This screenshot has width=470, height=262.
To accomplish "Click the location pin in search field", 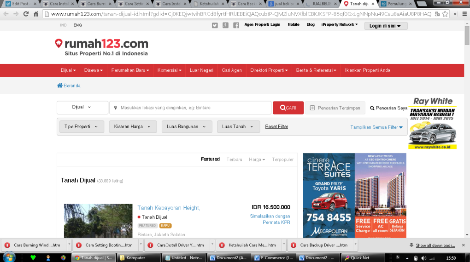I will (x=115, y=108).
